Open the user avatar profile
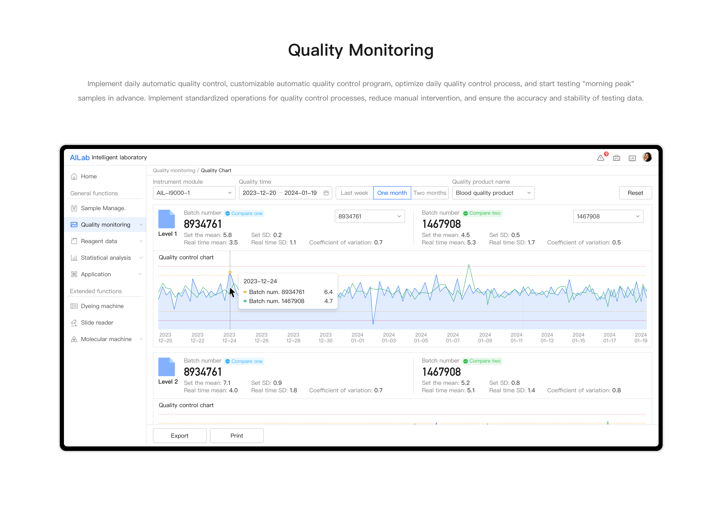 pos(647,157)
